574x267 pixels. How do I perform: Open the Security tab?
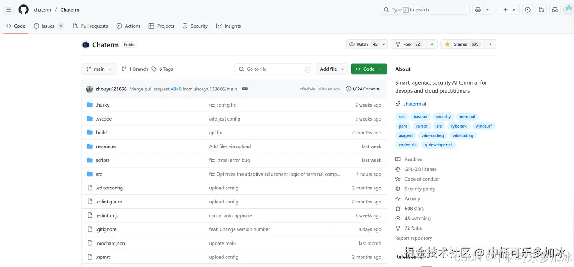(195, 26)
